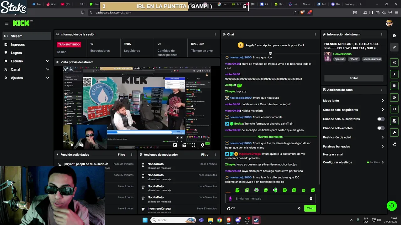Open the hamburger menu next to Kick logo
The image size is (401, 225).
point(7,23)
